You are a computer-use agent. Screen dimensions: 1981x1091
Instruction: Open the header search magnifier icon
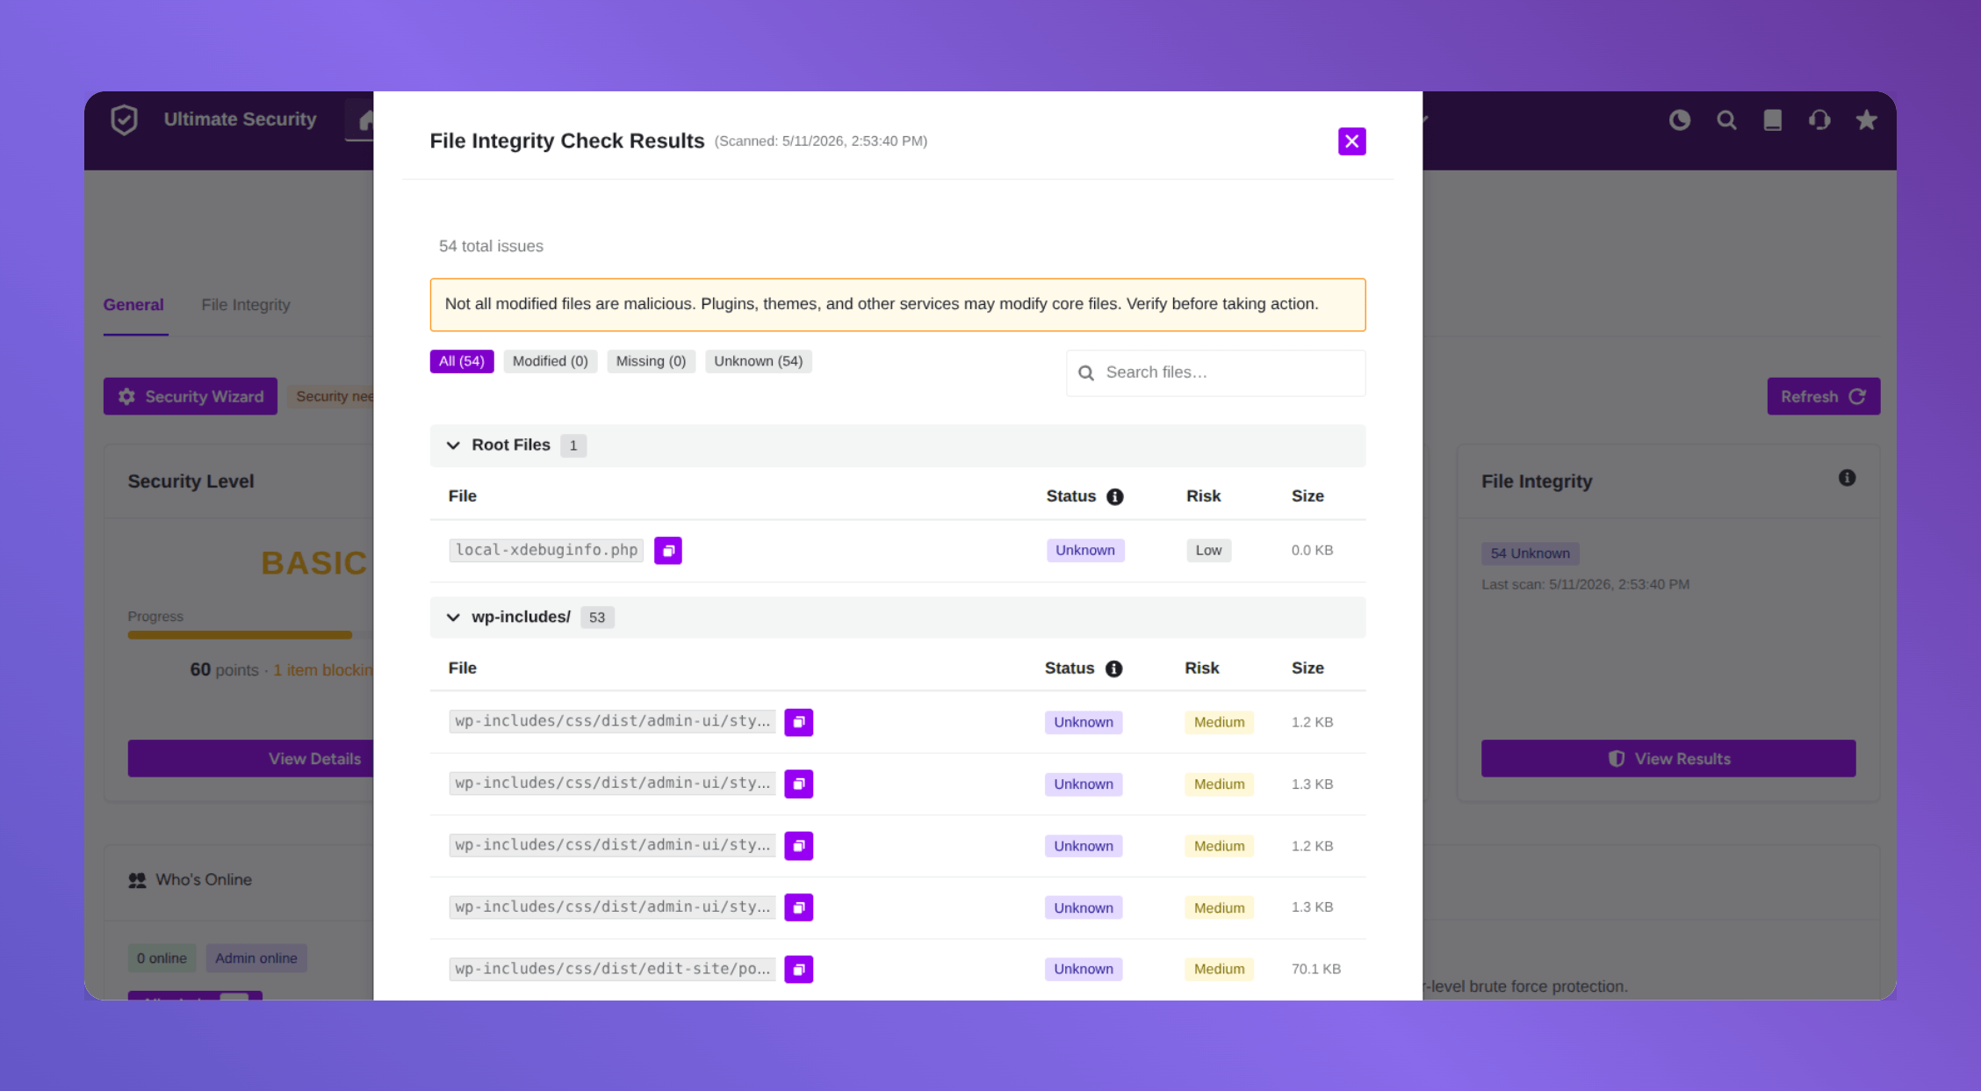1726,120
